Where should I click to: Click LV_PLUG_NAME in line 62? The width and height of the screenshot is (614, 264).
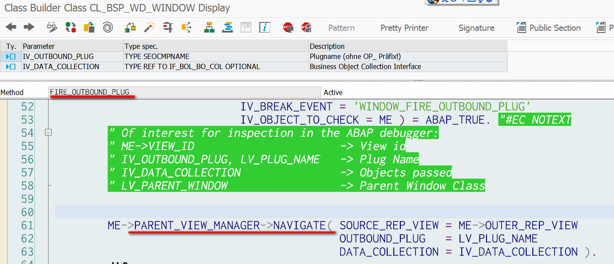tap(498, 238)
